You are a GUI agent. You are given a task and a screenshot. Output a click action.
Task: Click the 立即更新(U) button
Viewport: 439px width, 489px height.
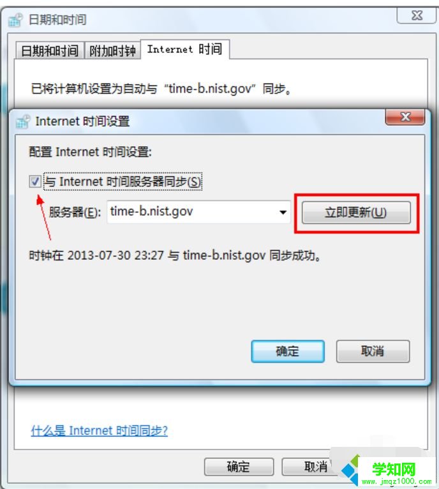(356, 213)
